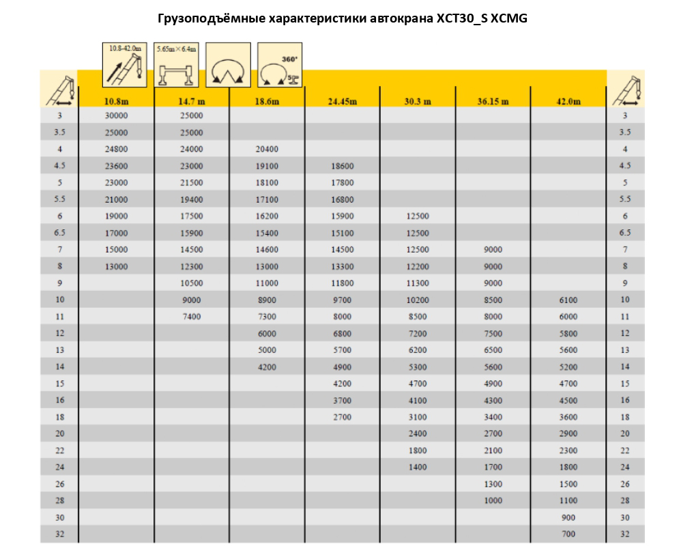Screen dimensions: 694x557
Task: Click the 20400 value in 18.6m column
Action: click(266, 149)
